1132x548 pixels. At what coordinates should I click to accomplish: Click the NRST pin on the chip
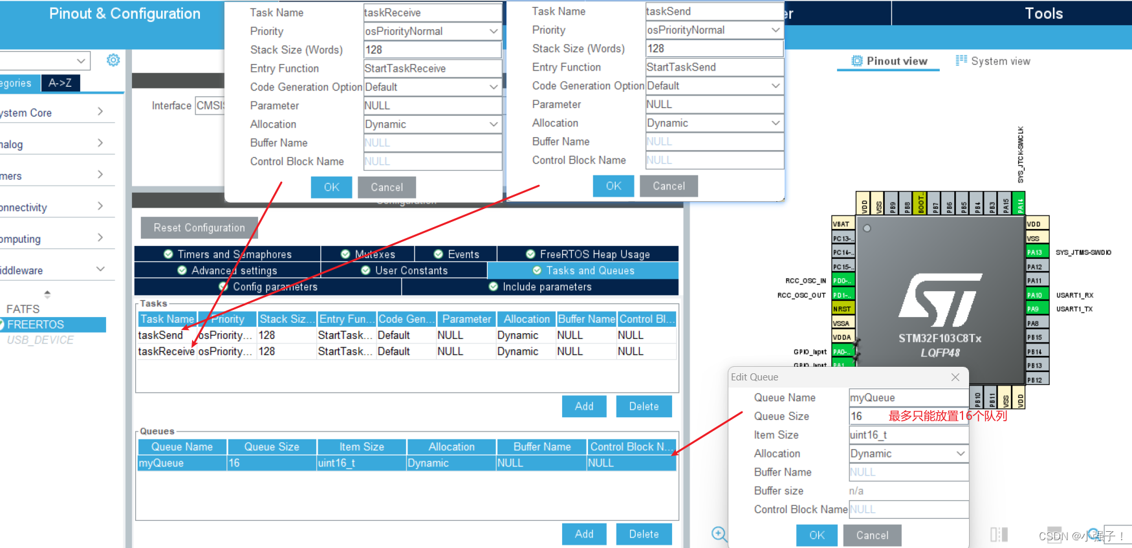[x=843, y=309]
